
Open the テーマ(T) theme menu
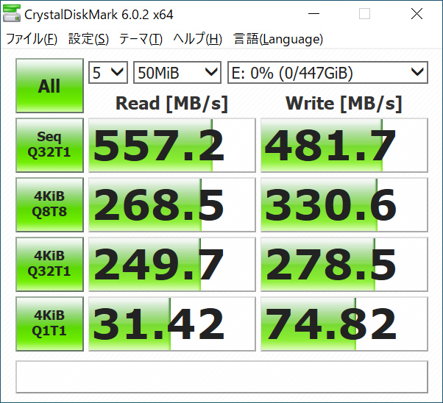click(x=141, y=39)
